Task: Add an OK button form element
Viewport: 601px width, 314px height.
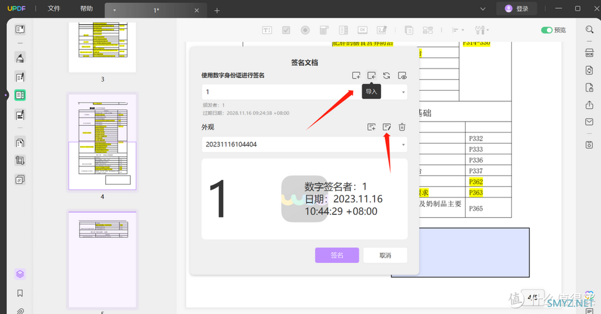Action: [x=362, y=30]
